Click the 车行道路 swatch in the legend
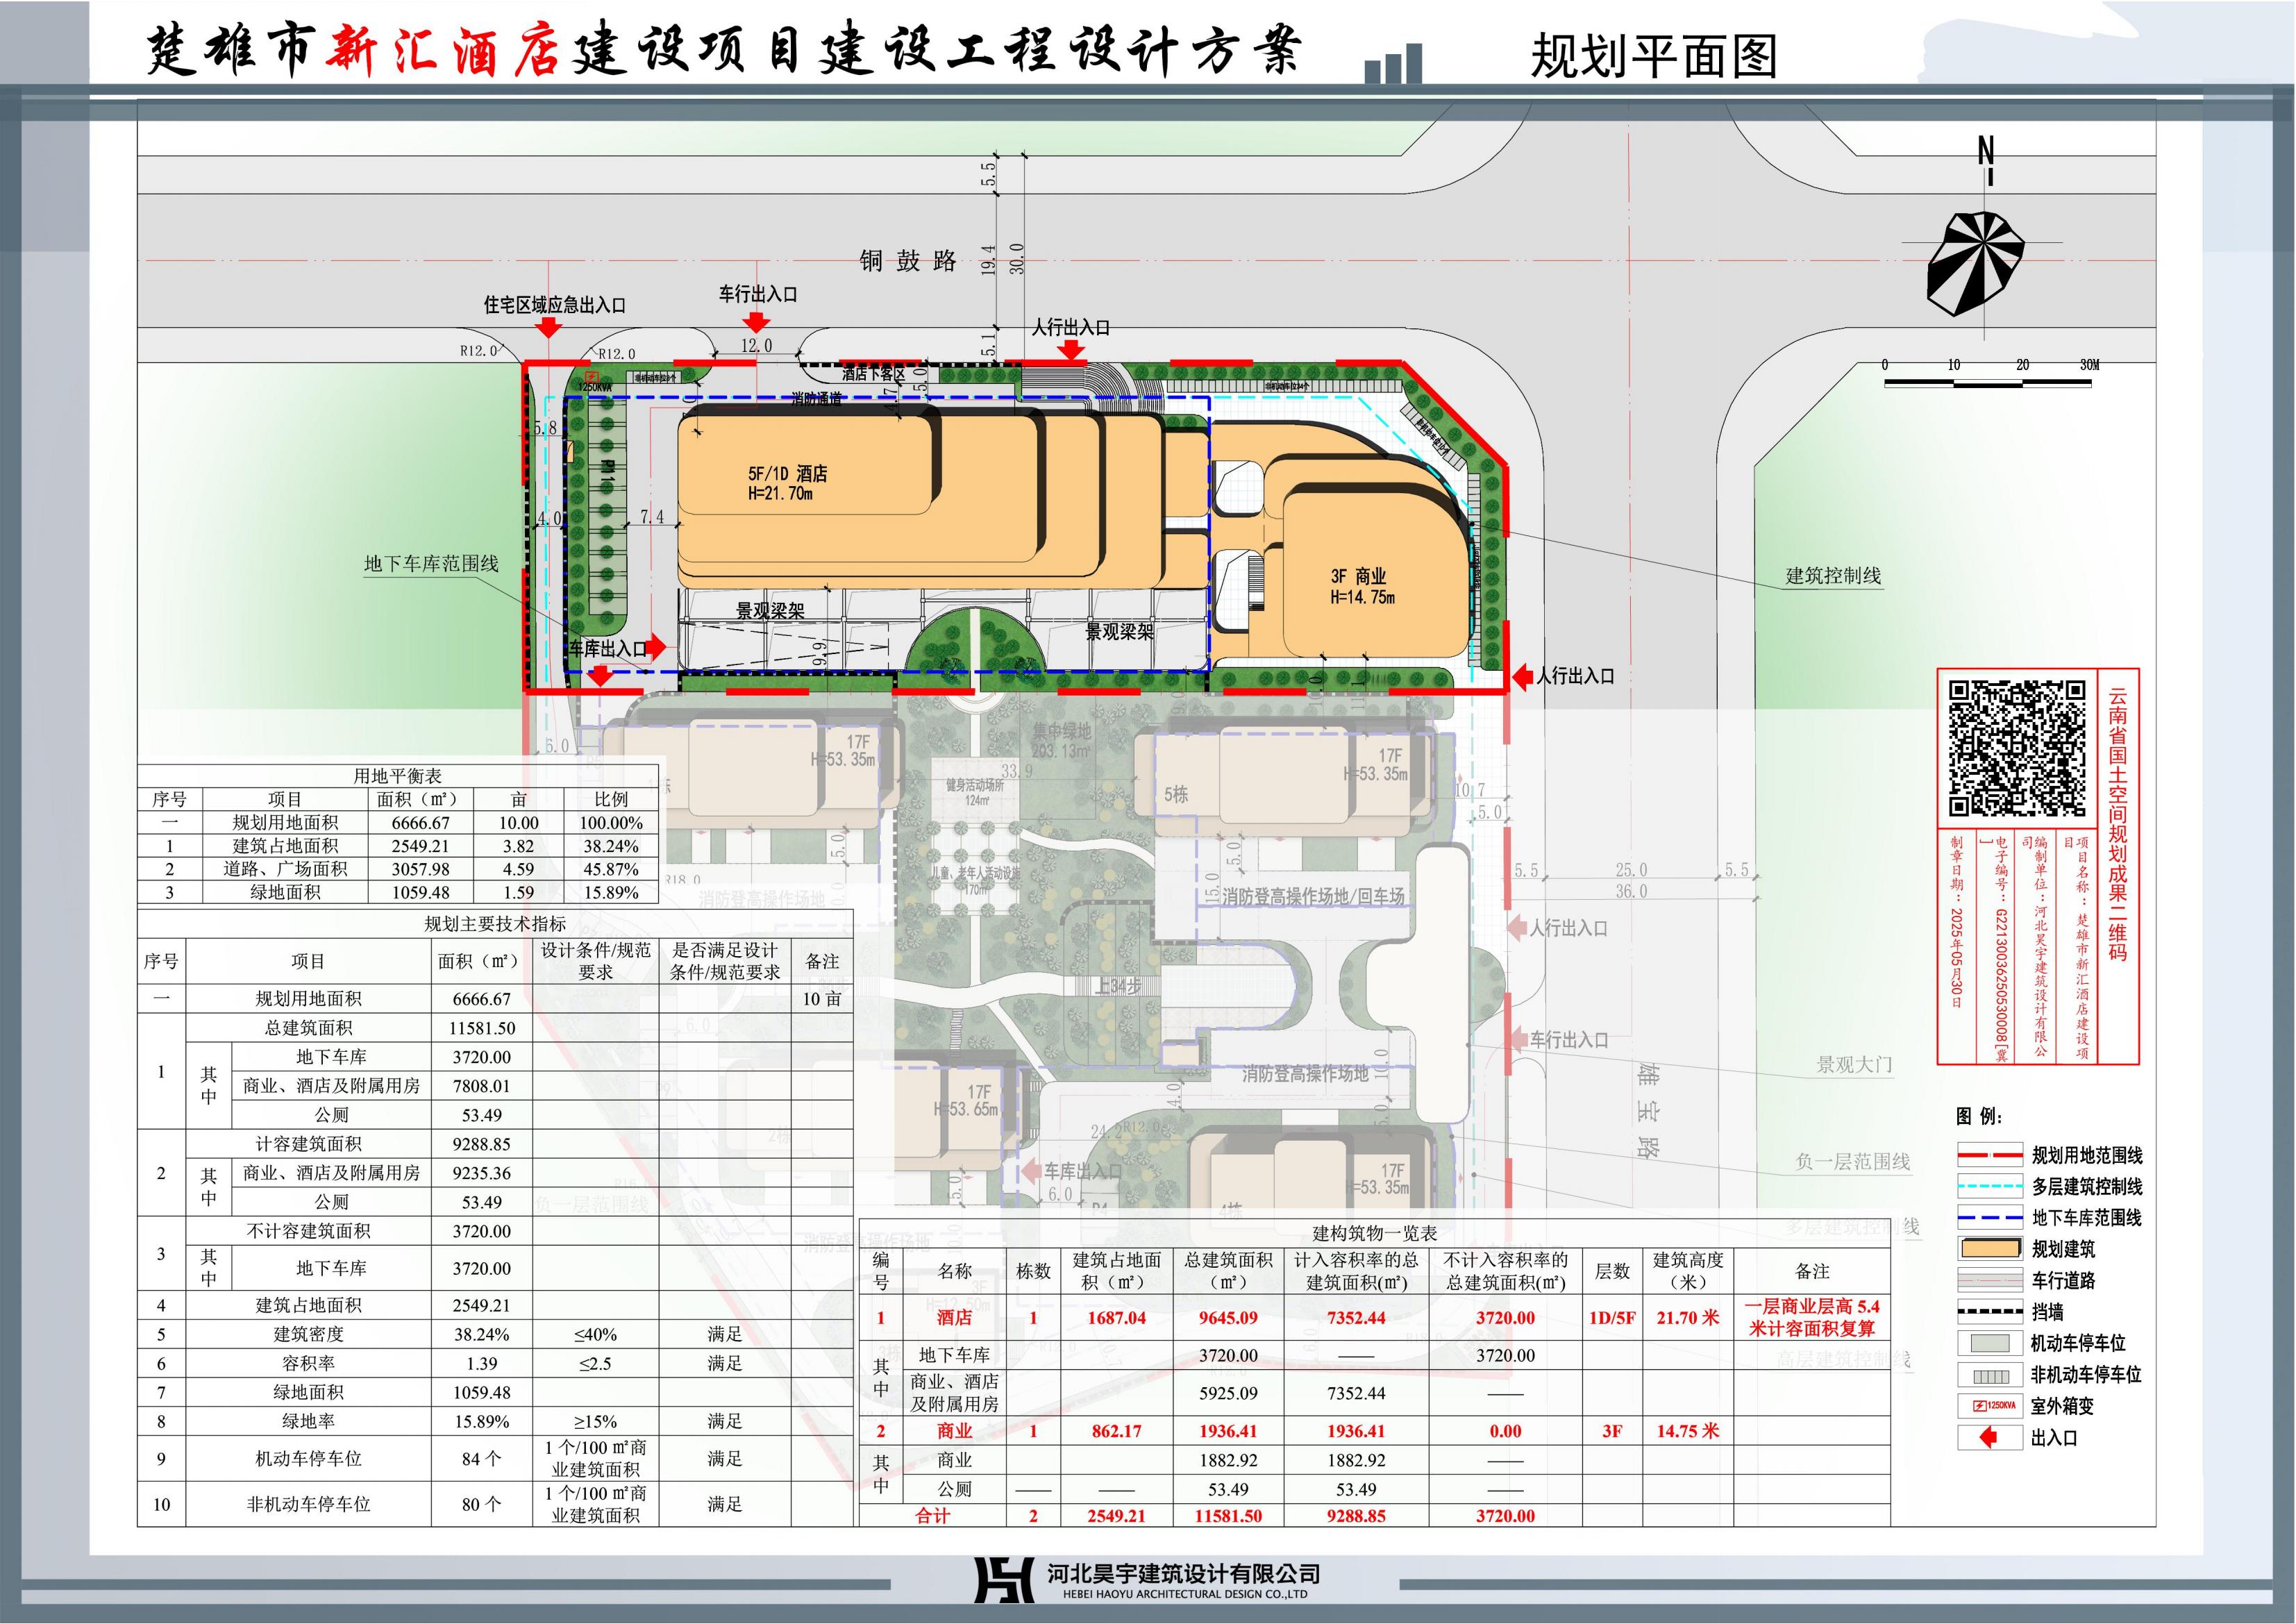This screenshot has width=2296, height=1624. (x=1990, y=1281)
